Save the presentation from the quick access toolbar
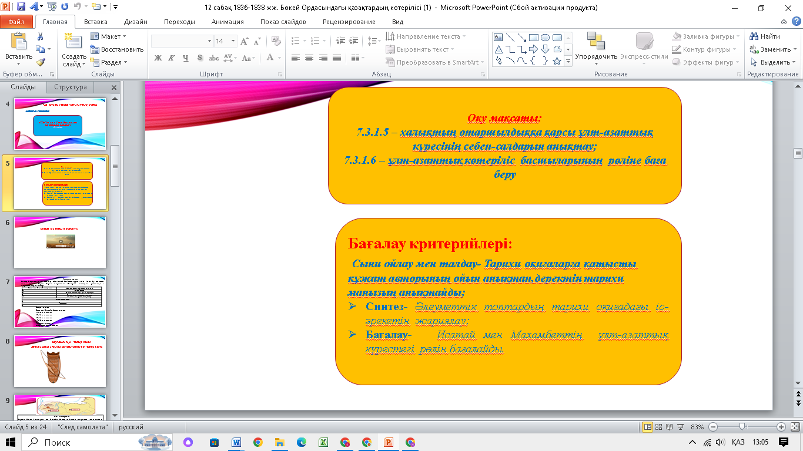This screenshot has height=451, width=803. point(21,8)
